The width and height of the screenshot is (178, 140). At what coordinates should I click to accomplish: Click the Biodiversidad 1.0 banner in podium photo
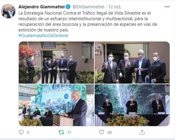(x=57, y=97)
